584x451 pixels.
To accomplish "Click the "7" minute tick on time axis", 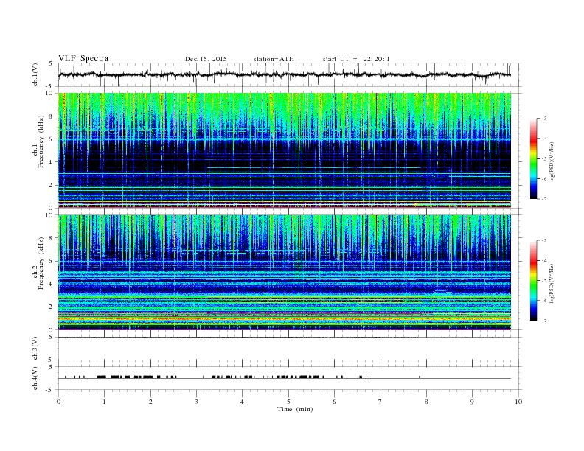I will (380, 402).
